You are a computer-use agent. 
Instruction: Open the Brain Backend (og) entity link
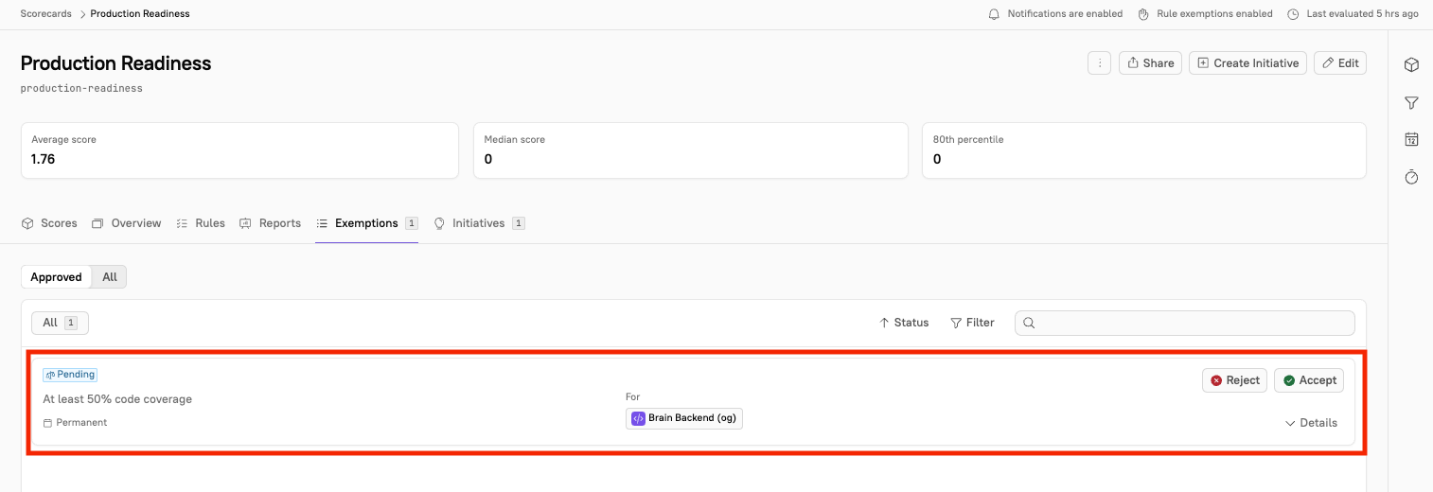[684, 418]
